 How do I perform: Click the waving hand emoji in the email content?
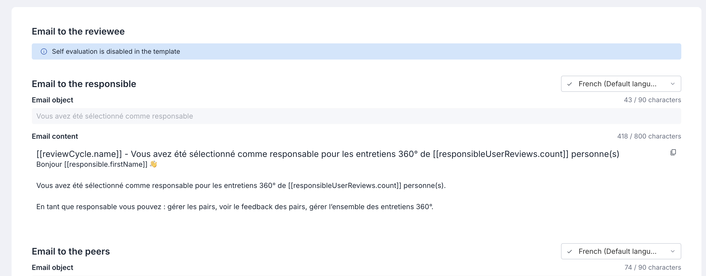[153, 164]
